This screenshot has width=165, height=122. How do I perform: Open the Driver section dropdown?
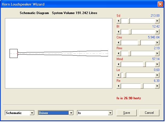coord(71,113)
